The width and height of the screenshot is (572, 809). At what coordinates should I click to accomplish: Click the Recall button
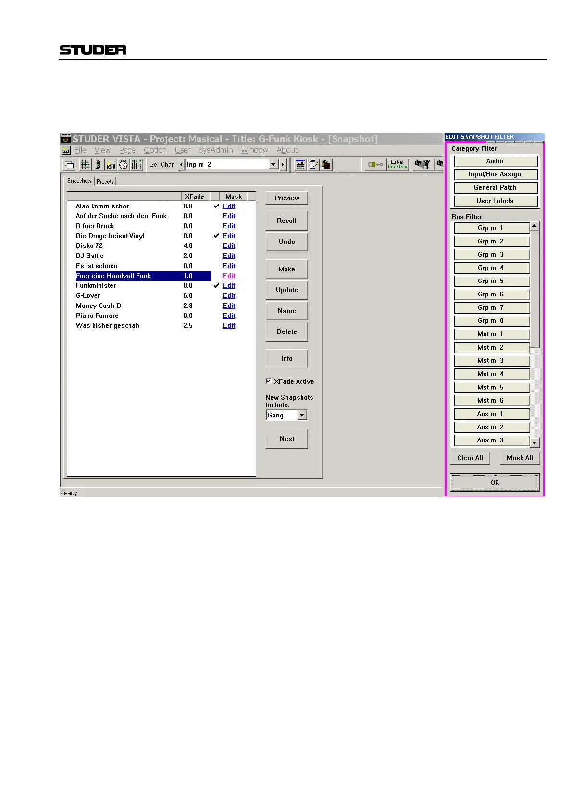pos(287,221)
